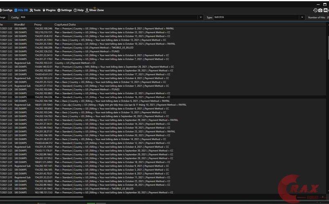This screenshot has width=329, height=204.
Task: Select the row with billing date October 1, 2021
Action: point(163,86)
